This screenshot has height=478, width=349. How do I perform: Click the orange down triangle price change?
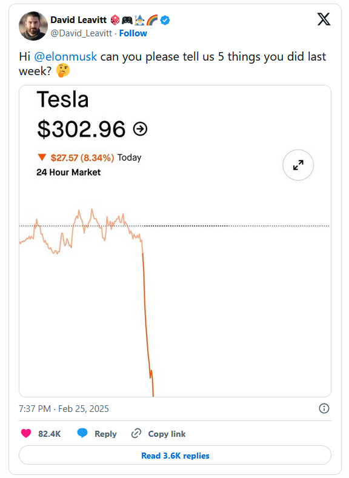click(x=42, y=158)
